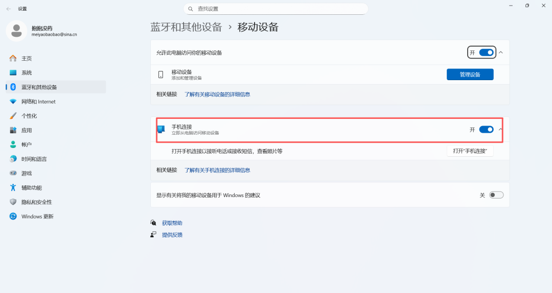This screenshot has width=552, height=293.
Task: Click the 提供反馈 feedback icon
Action: (x=153, y=235)
